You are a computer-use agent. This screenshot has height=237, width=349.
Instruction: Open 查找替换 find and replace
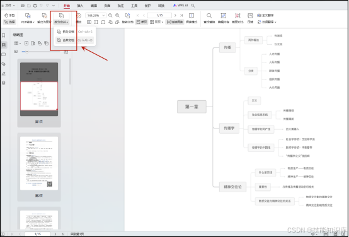pos(209,18)
